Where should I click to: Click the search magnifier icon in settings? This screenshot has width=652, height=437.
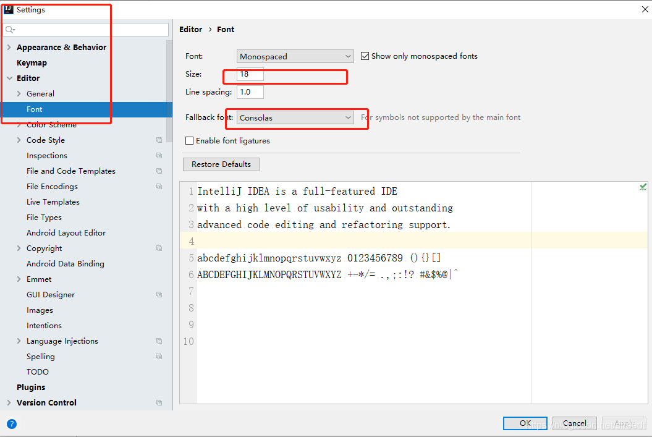(10, 30)
